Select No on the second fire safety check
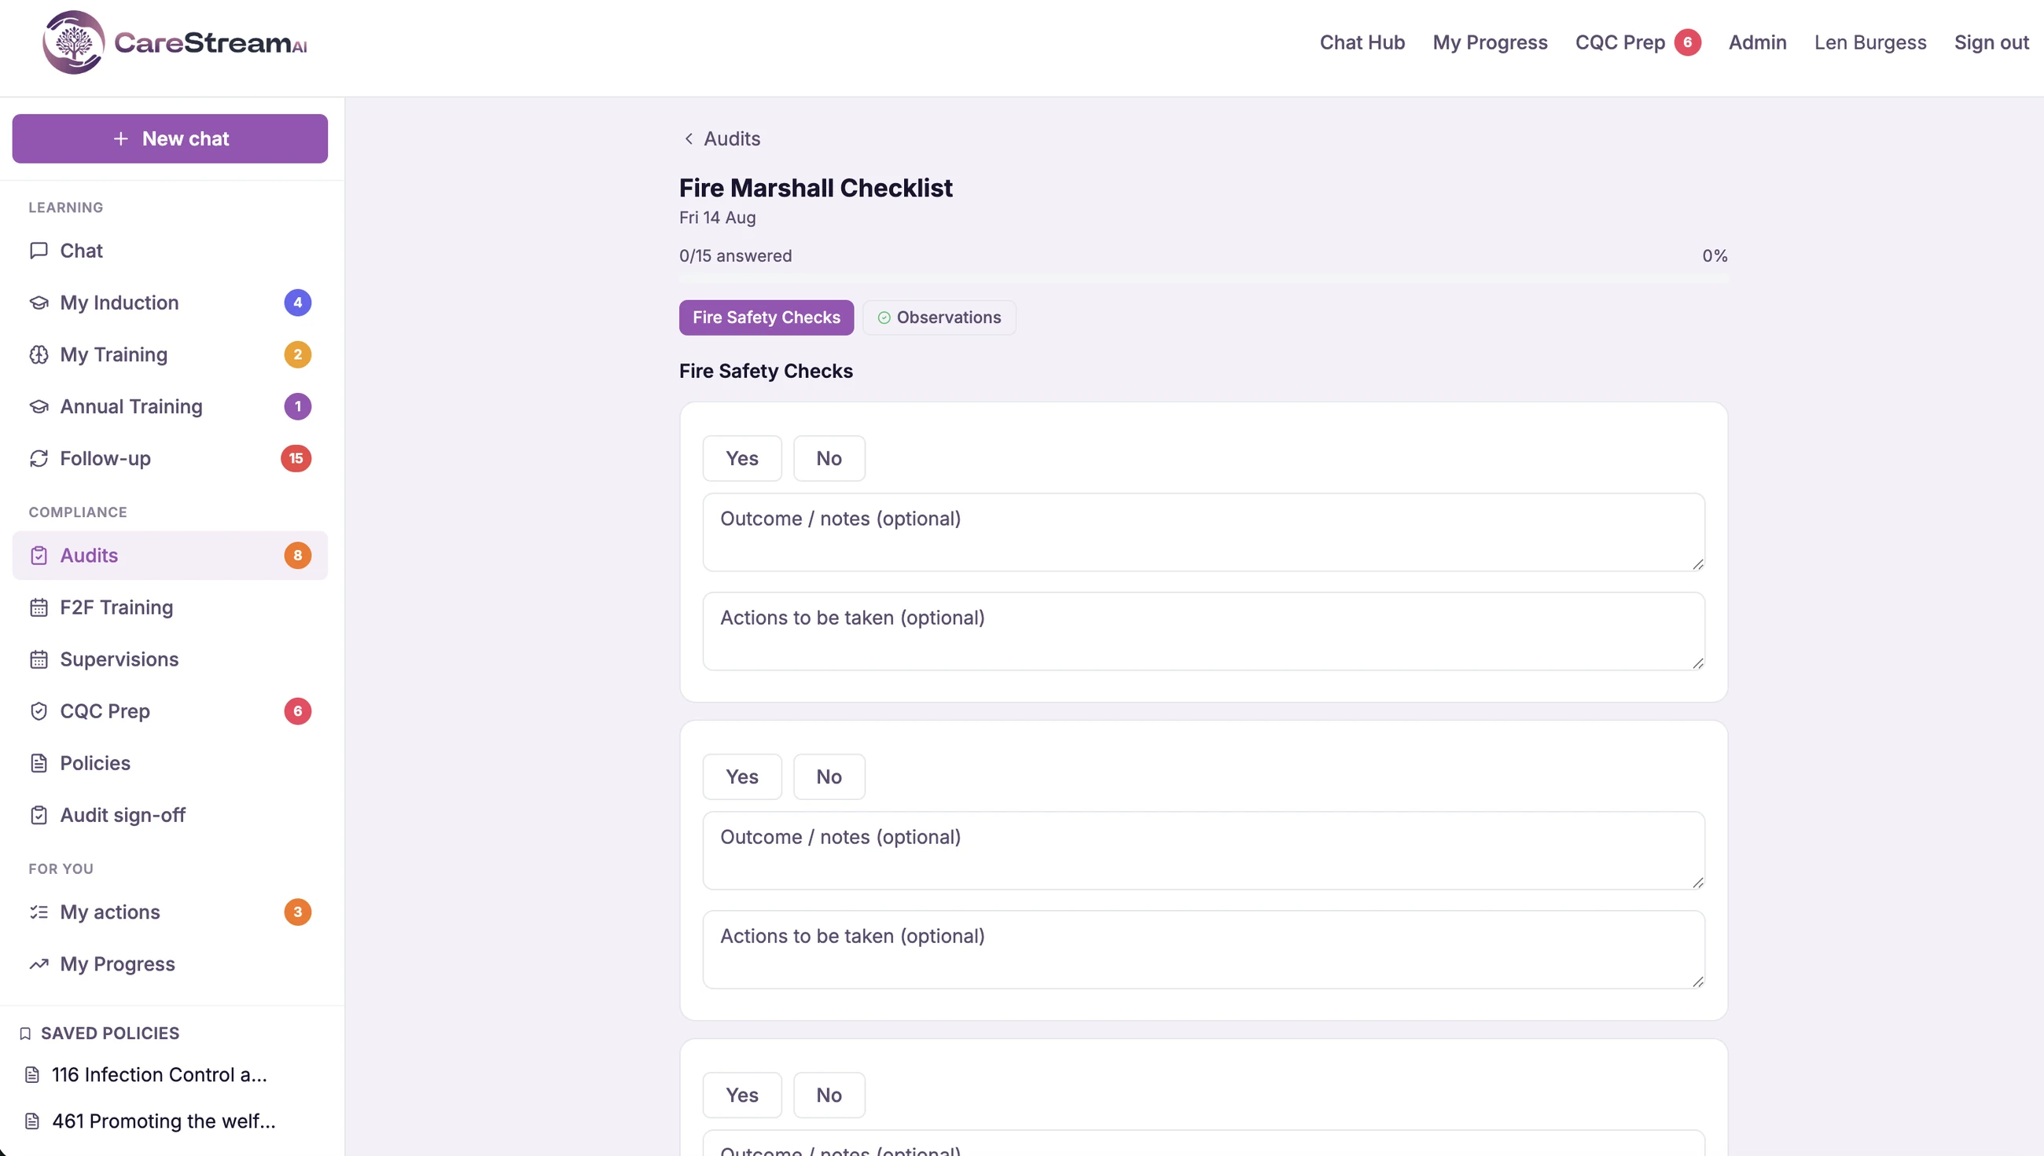 829,776
